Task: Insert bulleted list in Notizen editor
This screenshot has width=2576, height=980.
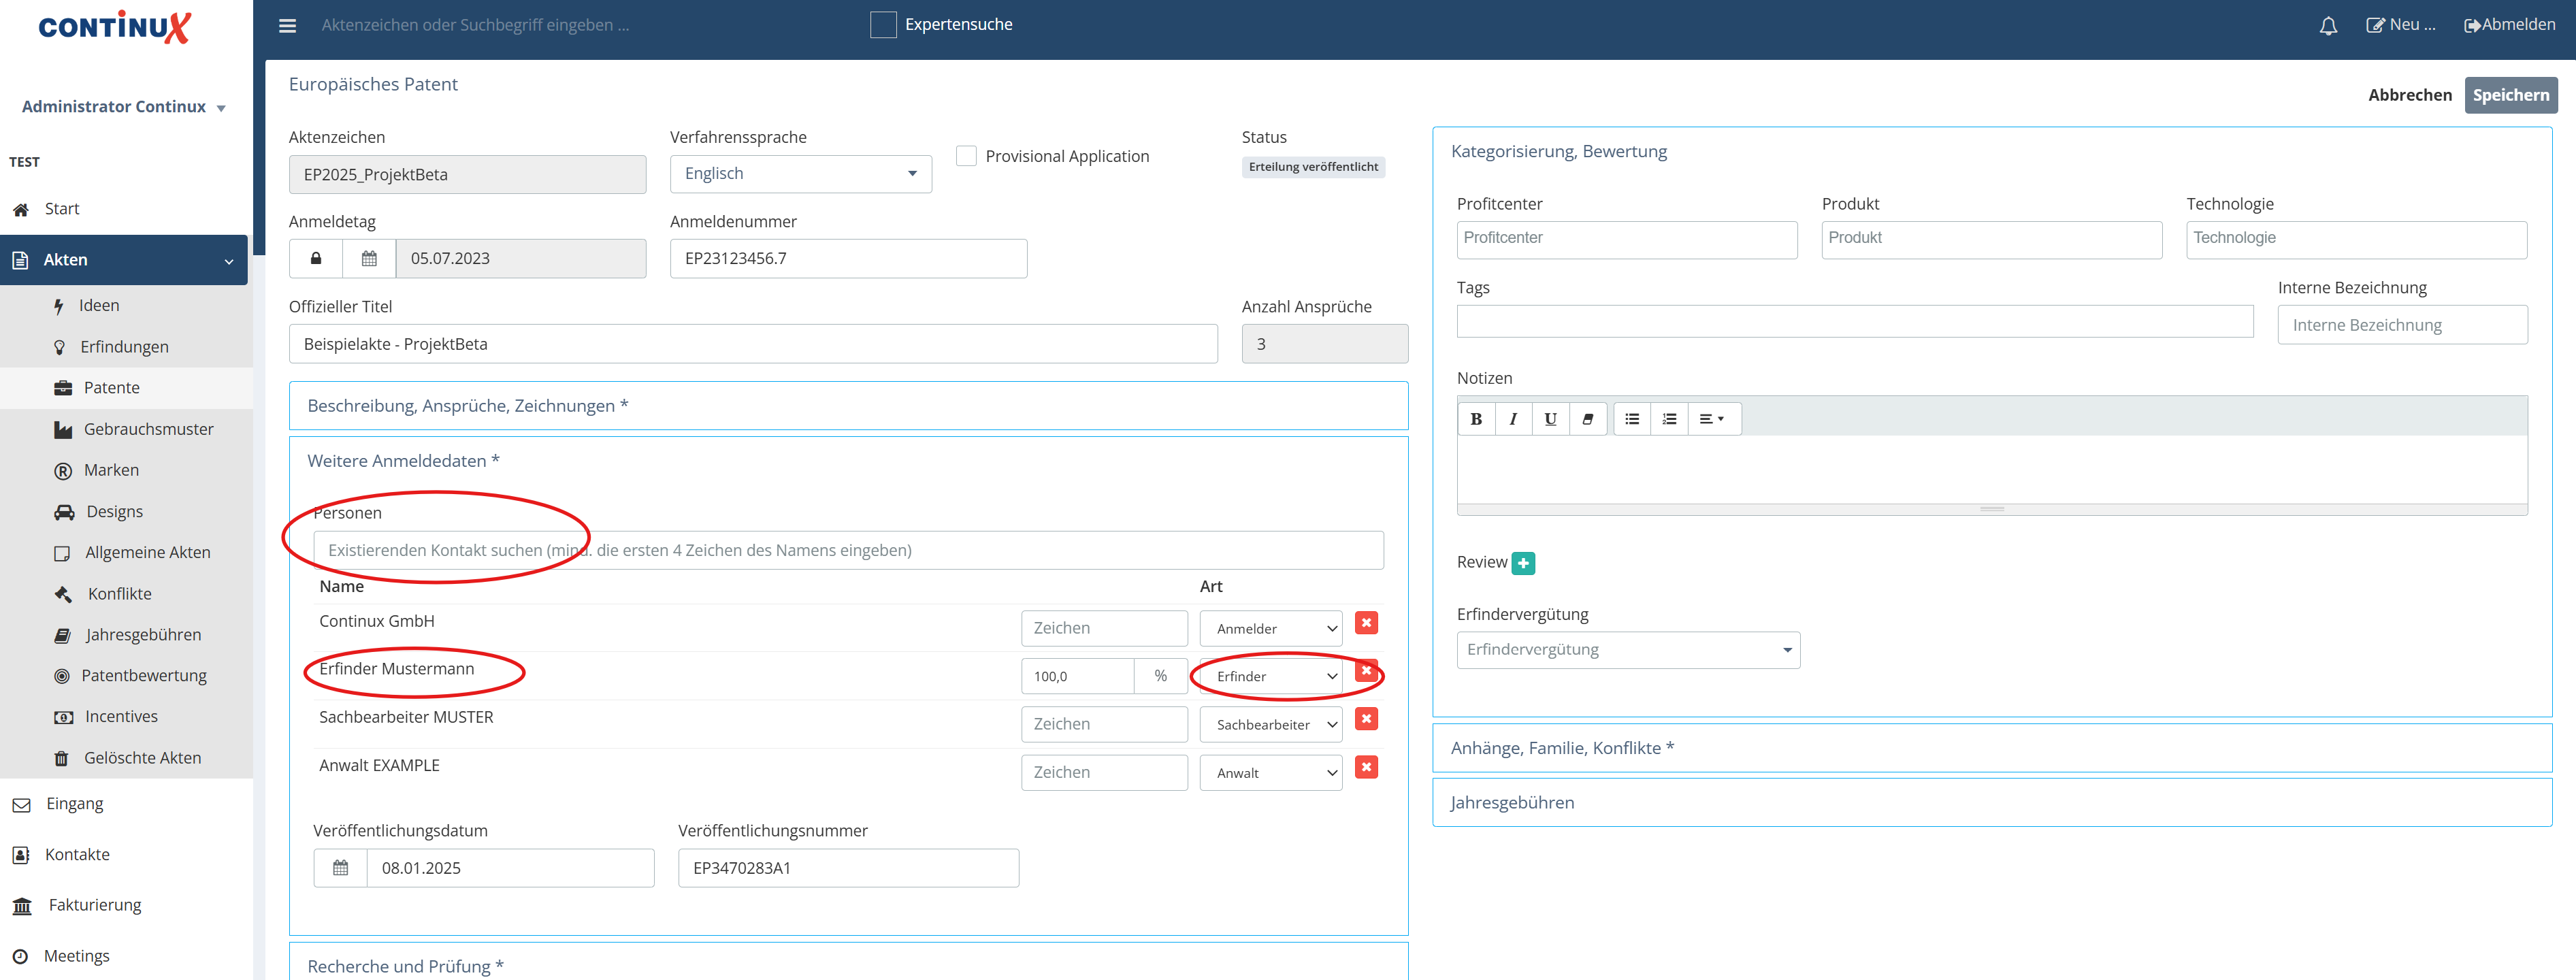Action: click(x=1631, y=419)
